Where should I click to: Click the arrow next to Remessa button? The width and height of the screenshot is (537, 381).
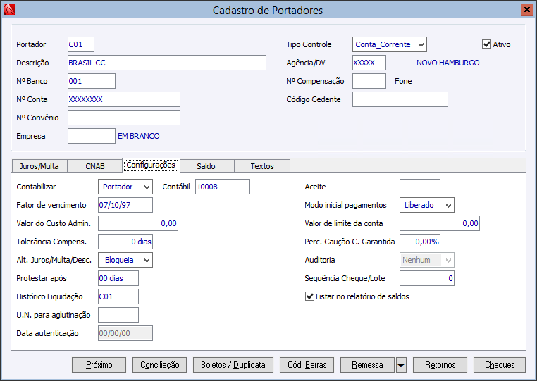[x=401, y=365]
